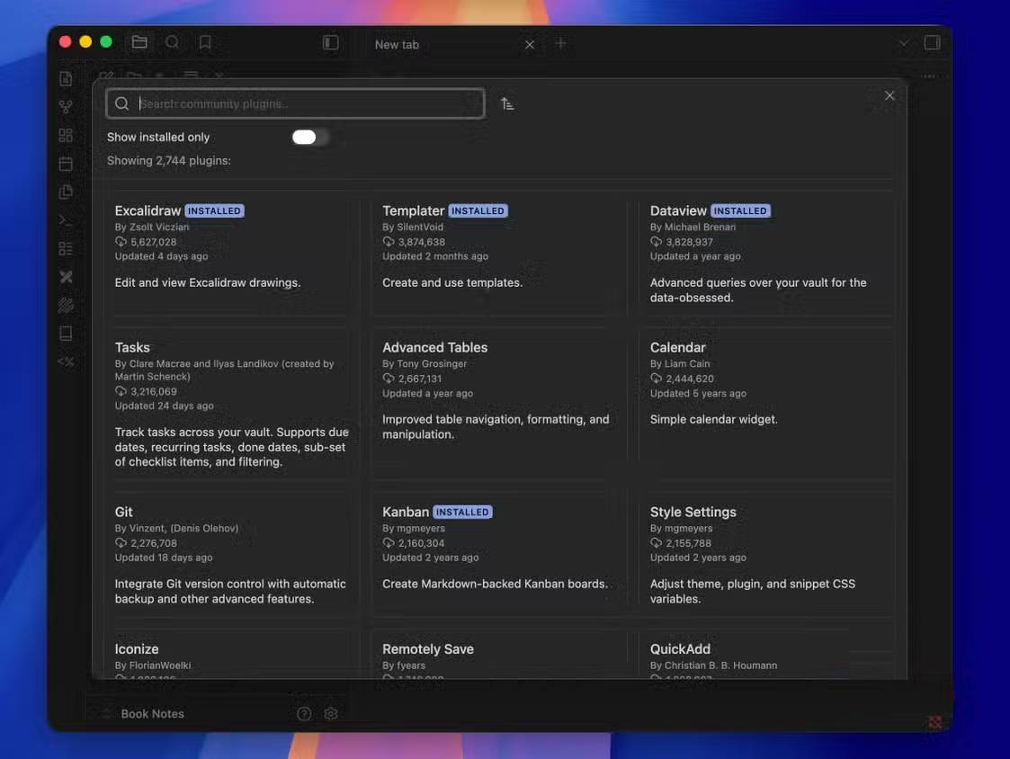Open the Calendar plugin card
1010x759 pixels.
tap(766, 403)
